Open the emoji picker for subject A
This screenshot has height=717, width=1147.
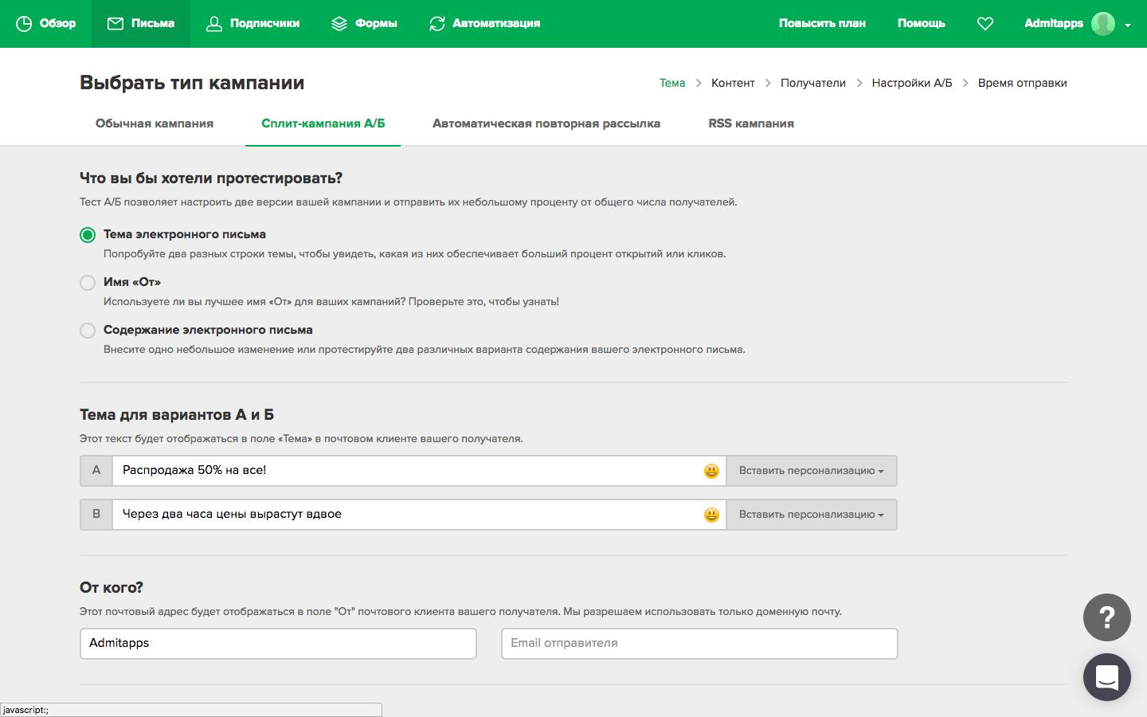tap(710, 471)
